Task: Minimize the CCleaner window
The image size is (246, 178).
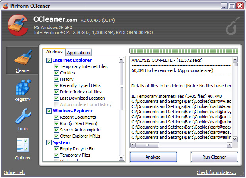Action: click(x=224, y=6)
